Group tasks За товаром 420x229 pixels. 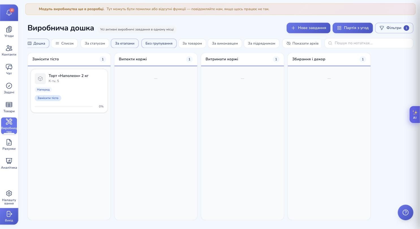coord(192,43)
